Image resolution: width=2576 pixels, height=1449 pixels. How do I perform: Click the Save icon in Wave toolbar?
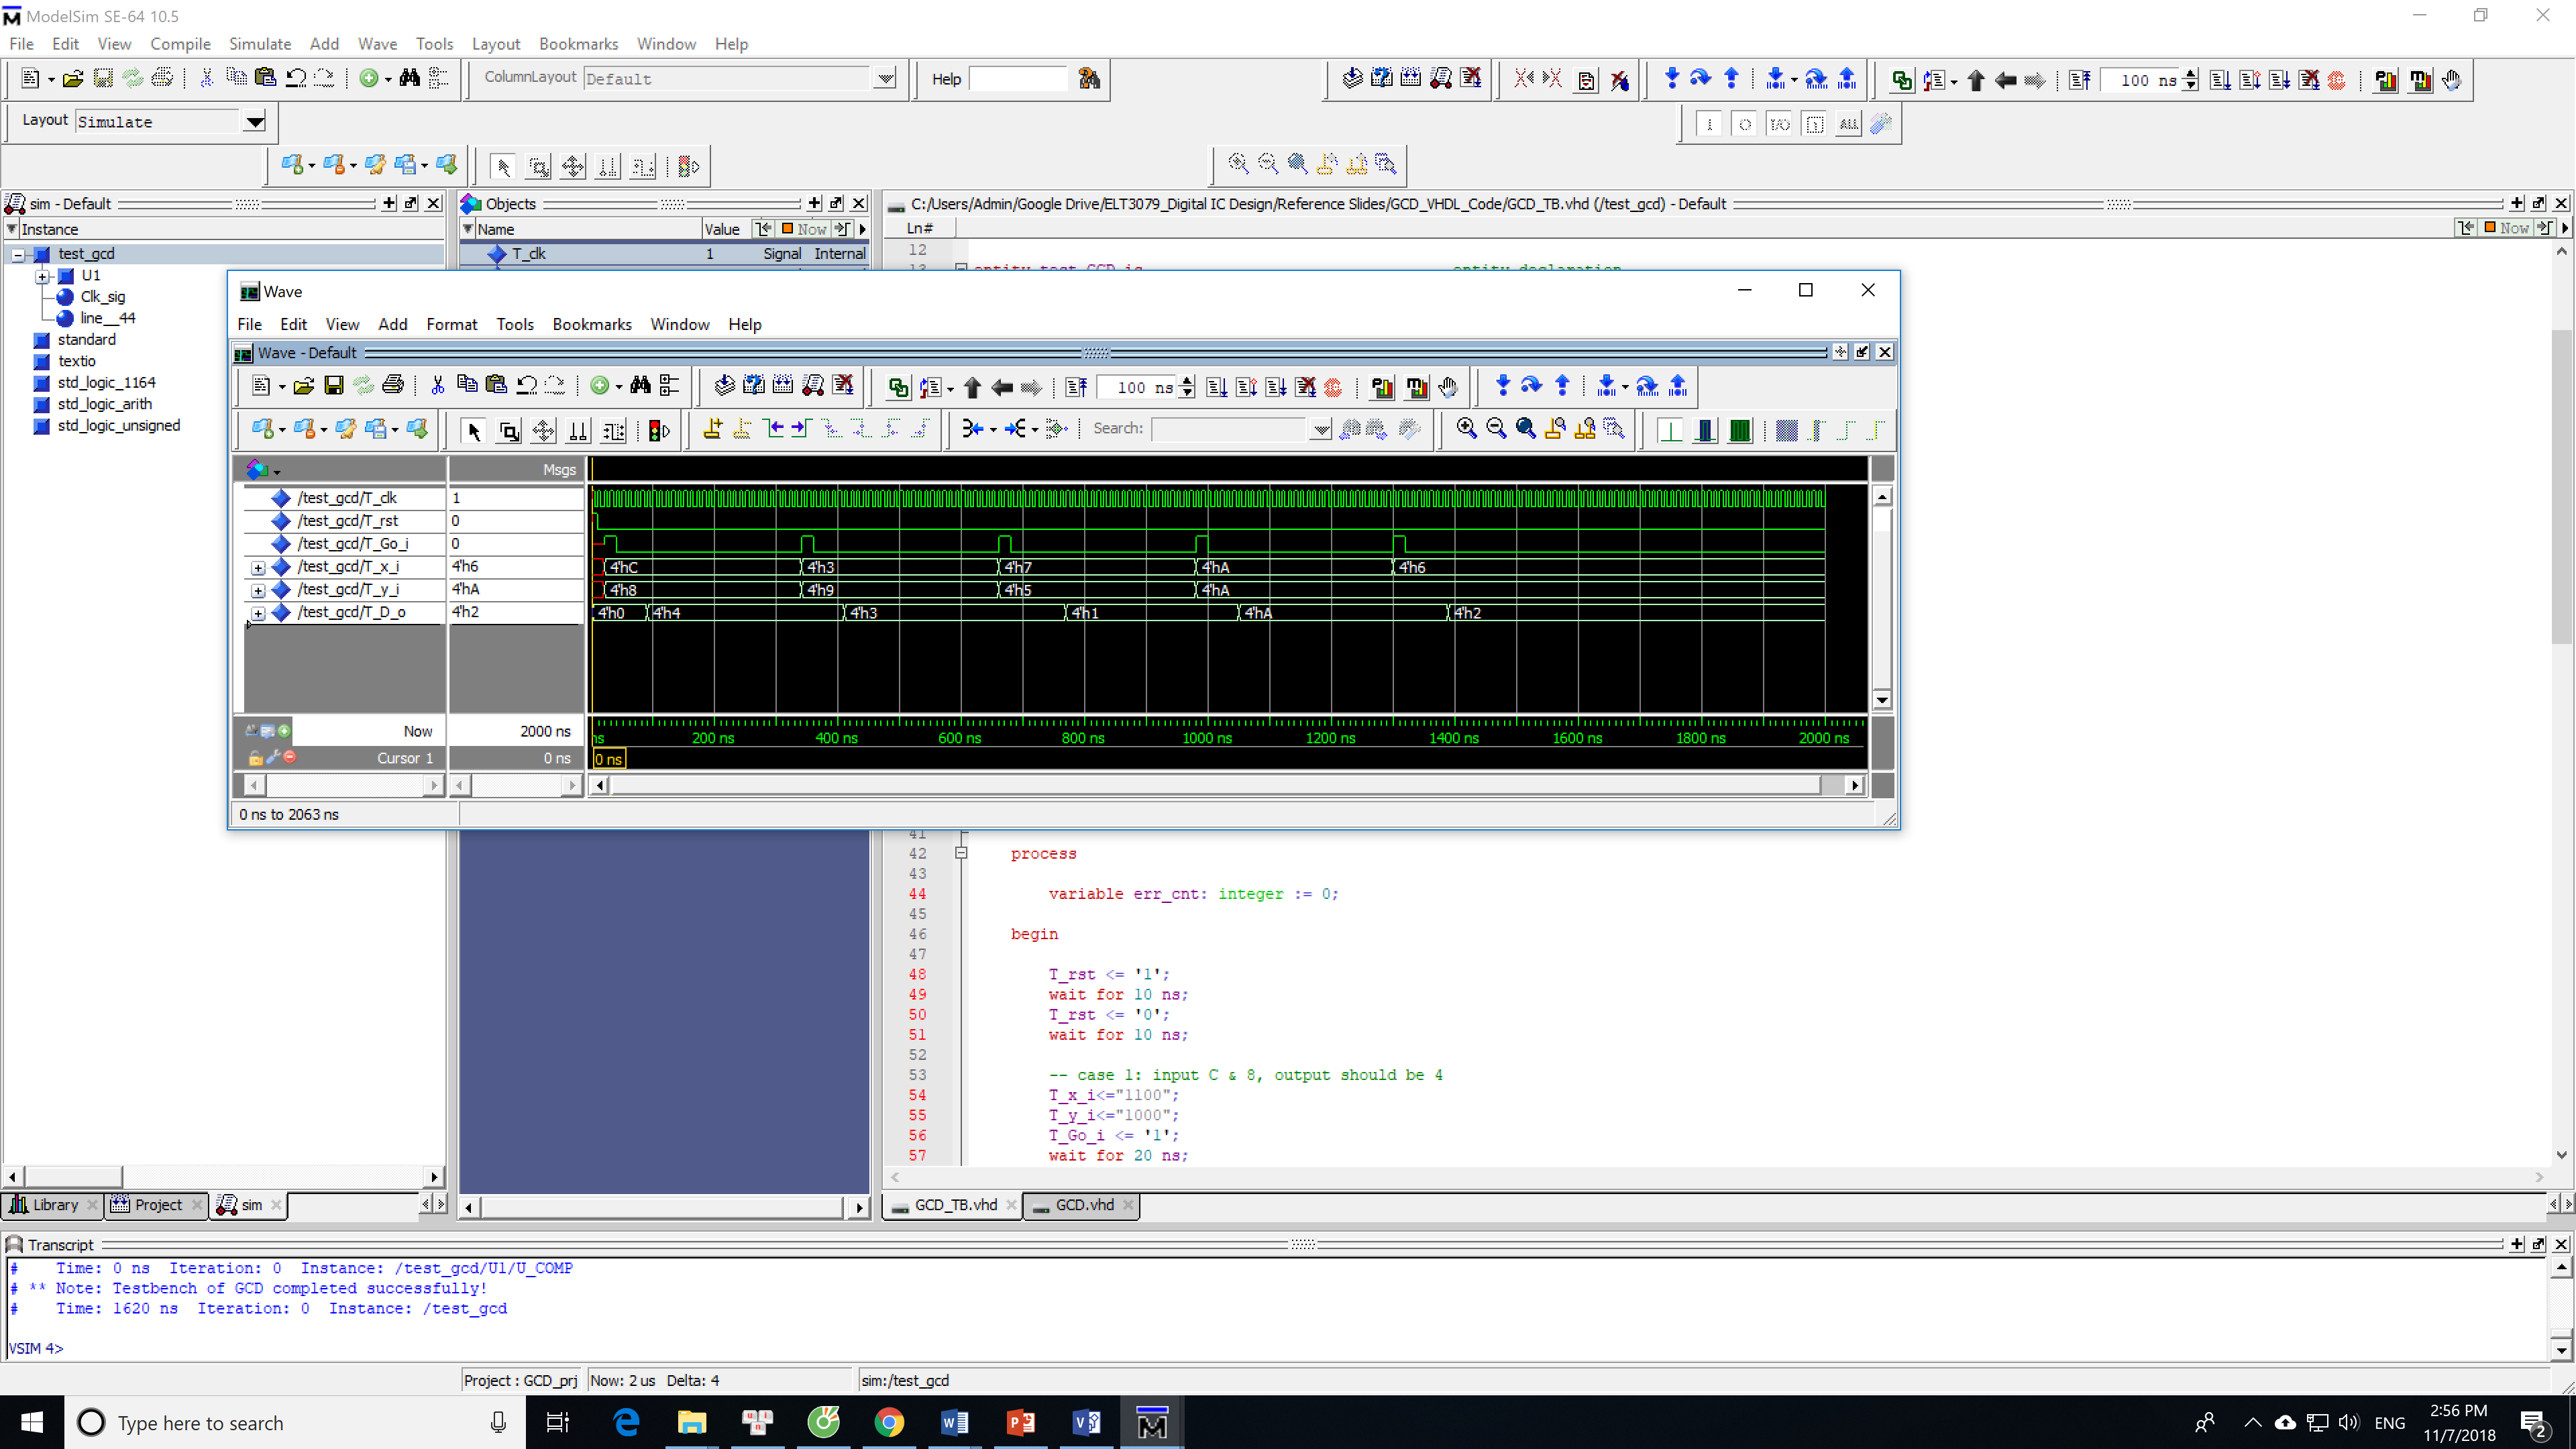tap(334, 386)
